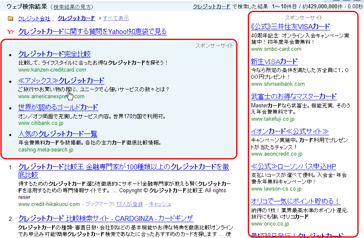Open the 検索結果の見方 help link
Image resolution: width=364 pixels, height=238 pixels.
tap(72, 7)
